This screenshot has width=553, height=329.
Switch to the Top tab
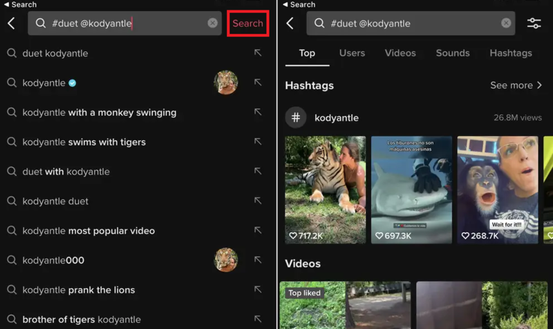click(307, 53)
